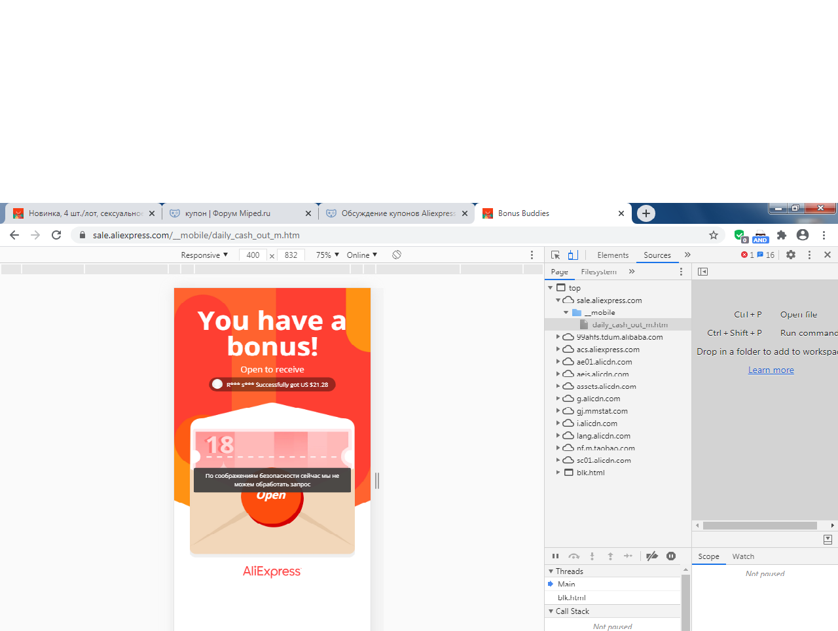
Task: Switch to the купон Форум Miped.ru tab
Action: coord(240,213)
